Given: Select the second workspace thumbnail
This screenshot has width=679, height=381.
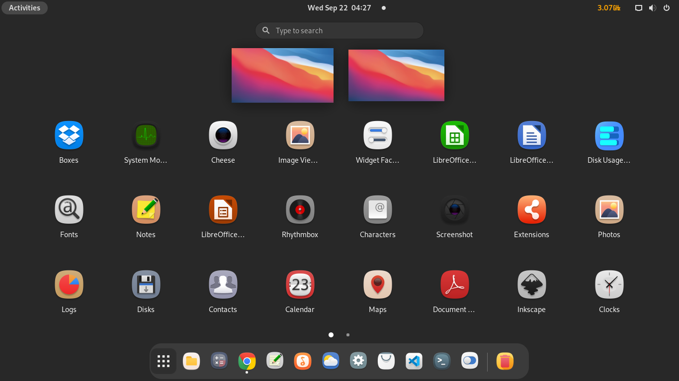Looking at the screenshot, I should point(396,75).
